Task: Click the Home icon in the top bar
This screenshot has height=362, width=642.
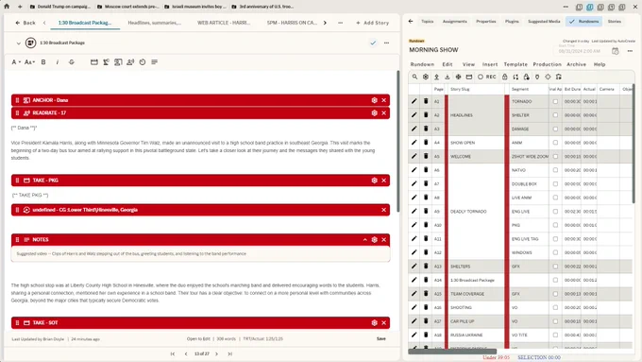Action: pyautogui.click(x=7, y=7)
